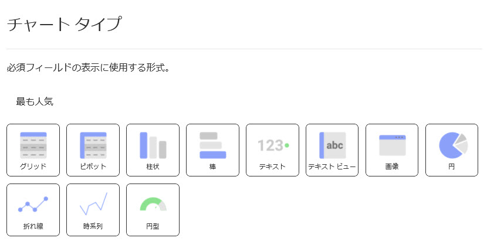Click the 折れ線 label text

tap(33, 226)
